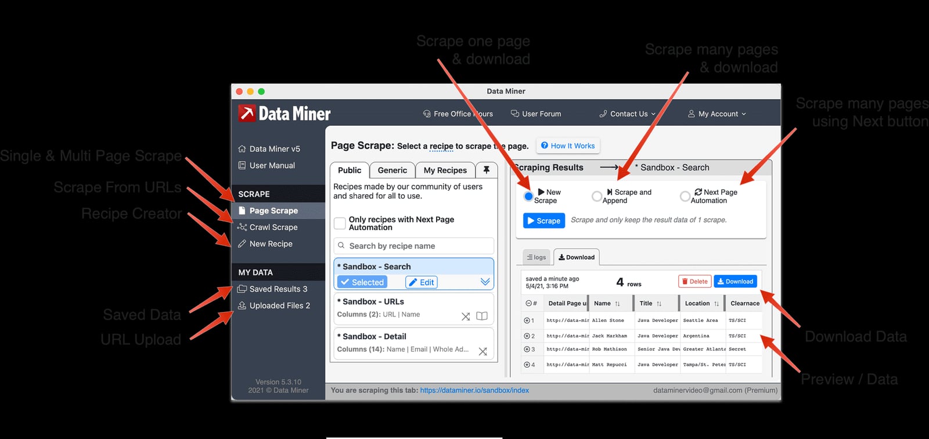Image resolution: width=929 pixels, height=439 pixels.
Task: Select the New Scrape radio option
Action: [x=528, y=197]
